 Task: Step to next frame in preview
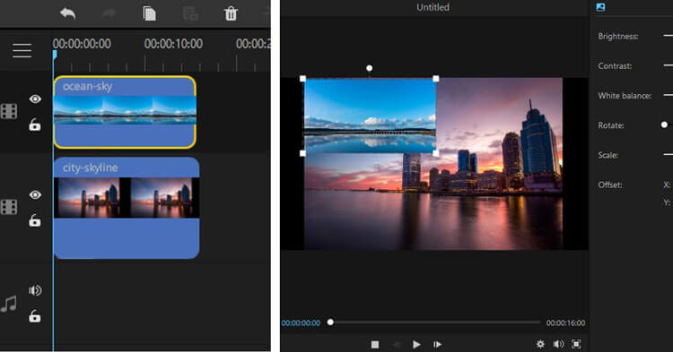[437, 344]
